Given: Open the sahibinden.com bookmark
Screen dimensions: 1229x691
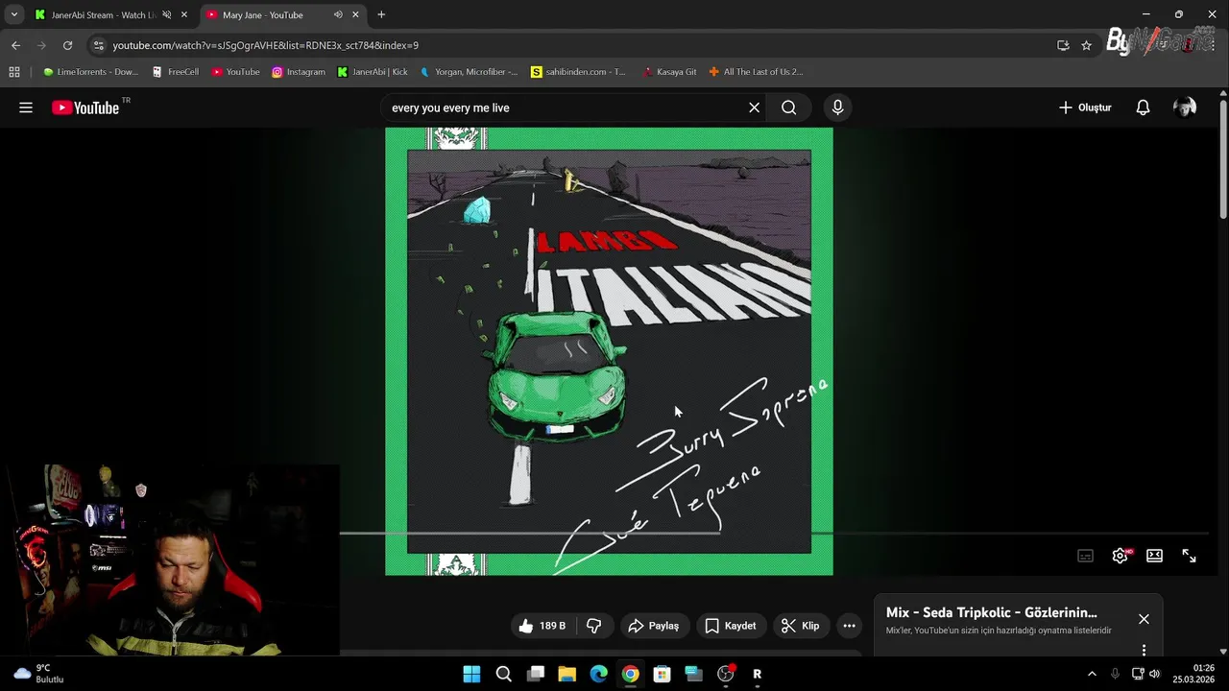Looking at the screenshot, I should coord(578,72).
